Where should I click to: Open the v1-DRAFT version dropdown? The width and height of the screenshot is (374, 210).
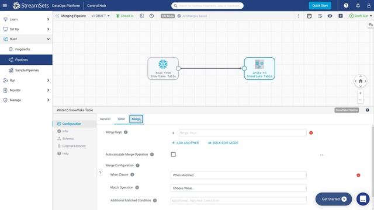101,16
